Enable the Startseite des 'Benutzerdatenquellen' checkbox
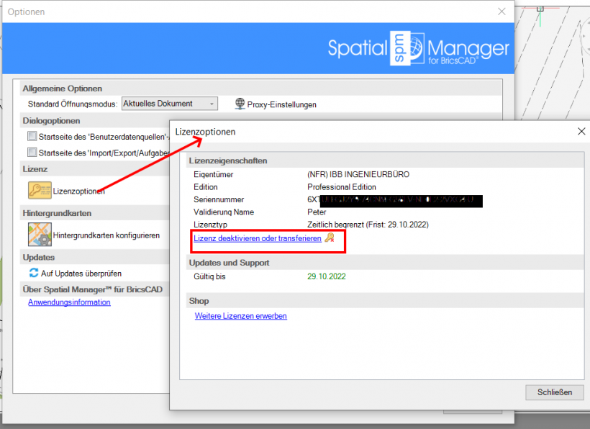Viewport: 590px width, 429px height. 32,137
